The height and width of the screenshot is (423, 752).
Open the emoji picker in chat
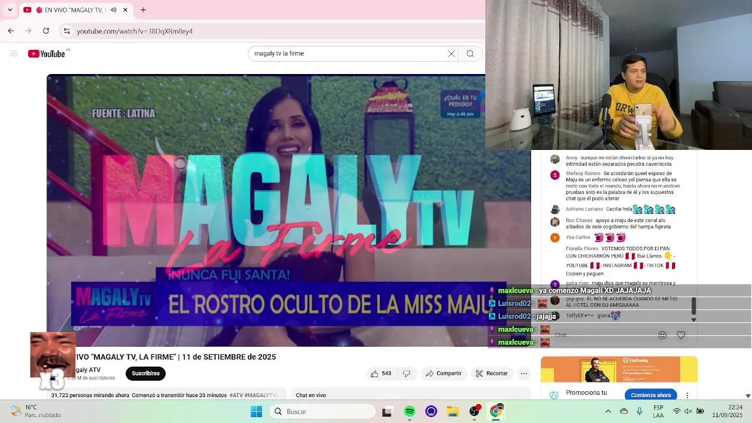click(x=662, y=335)
